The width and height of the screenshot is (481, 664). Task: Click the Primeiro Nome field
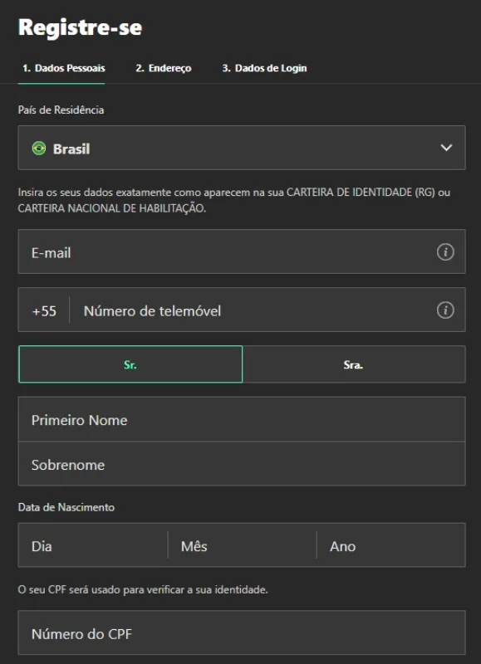(208, 421)
